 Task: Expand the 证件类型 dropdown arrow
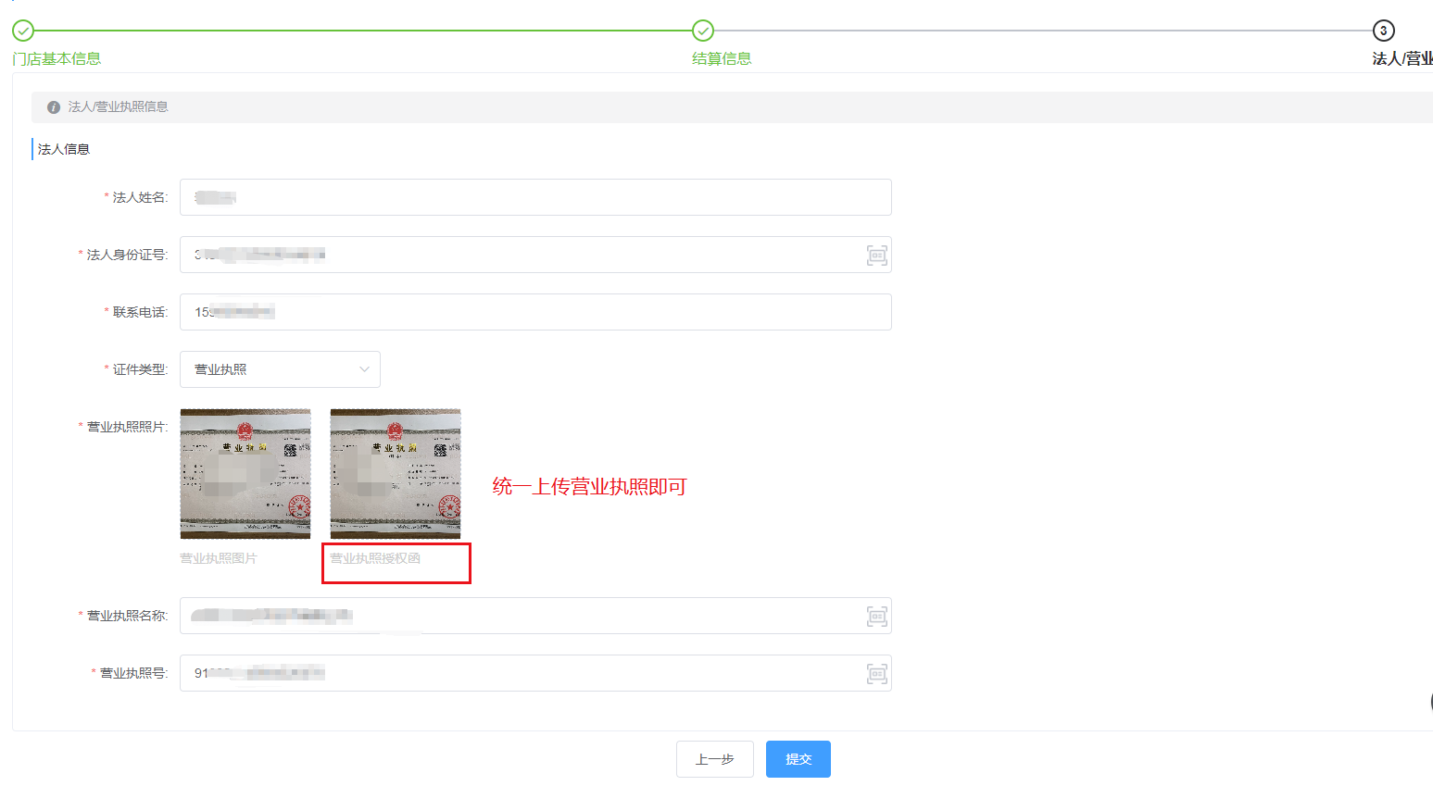click(x=364, y=369)
